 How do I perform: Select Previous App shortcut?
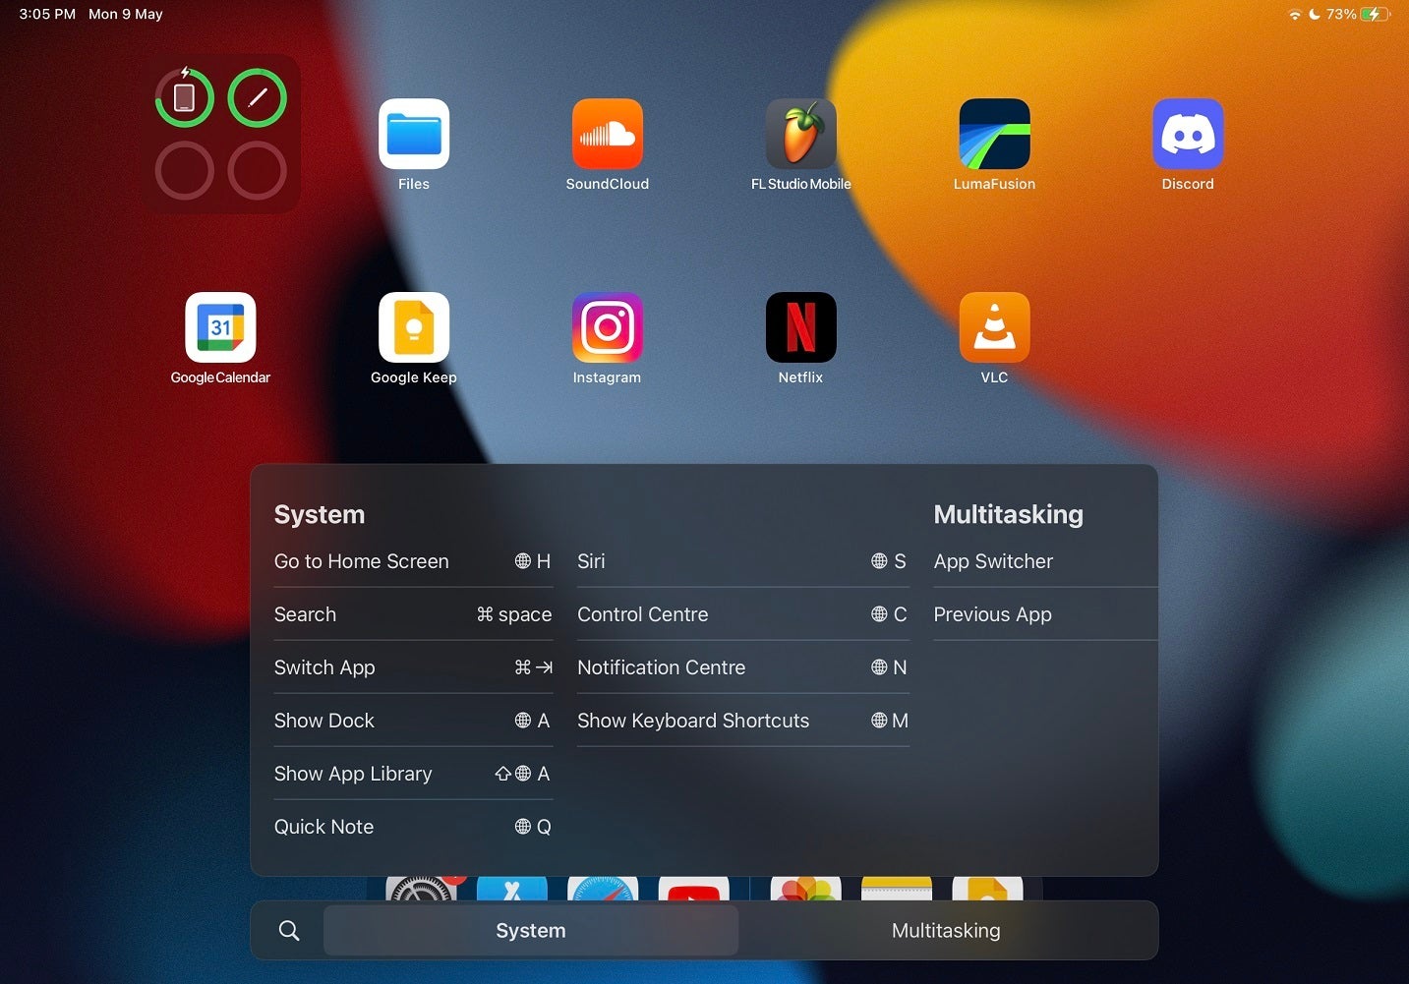click(x=1045, y=614)
